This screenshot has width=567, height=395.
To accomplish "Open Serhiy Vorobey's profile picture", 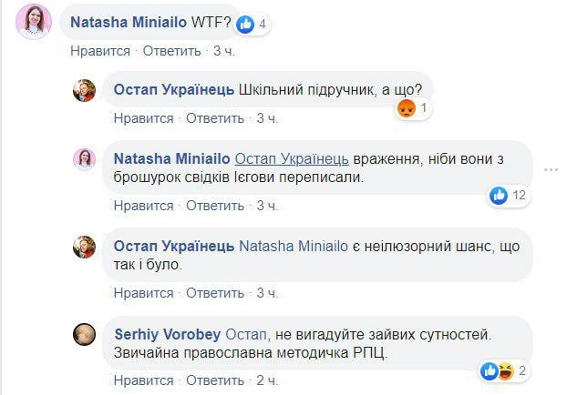I will 85,334.
